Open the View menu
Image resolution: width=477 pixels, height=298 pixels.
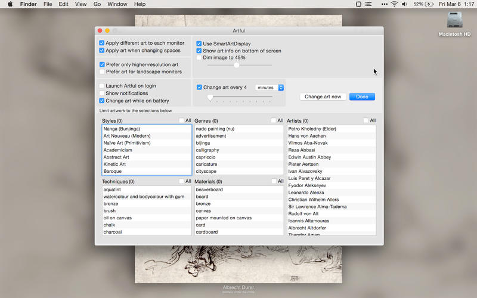pyautogui.click(x=80, y=4)
